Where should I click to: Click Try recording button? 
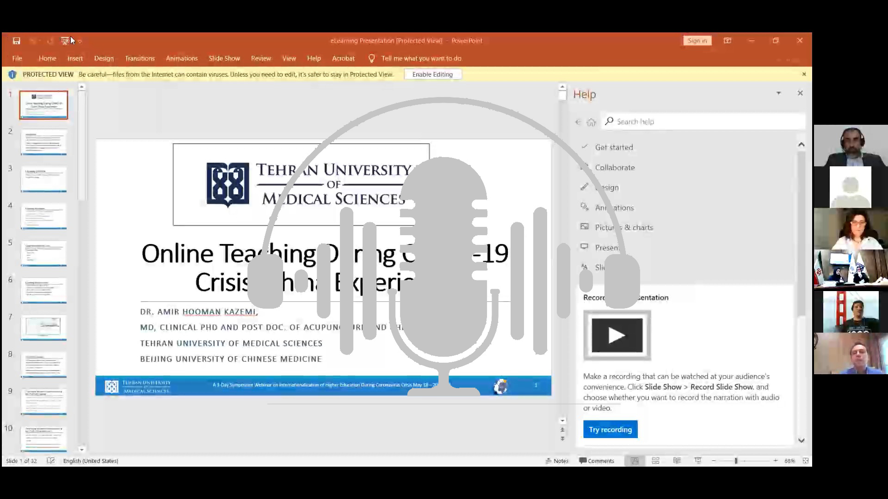pos(610,429)
